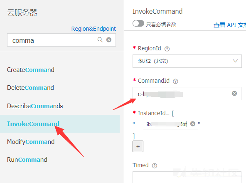Open DescribeCommands API entry
Viewport: 246px width, 183px height.
click(x=35, y=106)
